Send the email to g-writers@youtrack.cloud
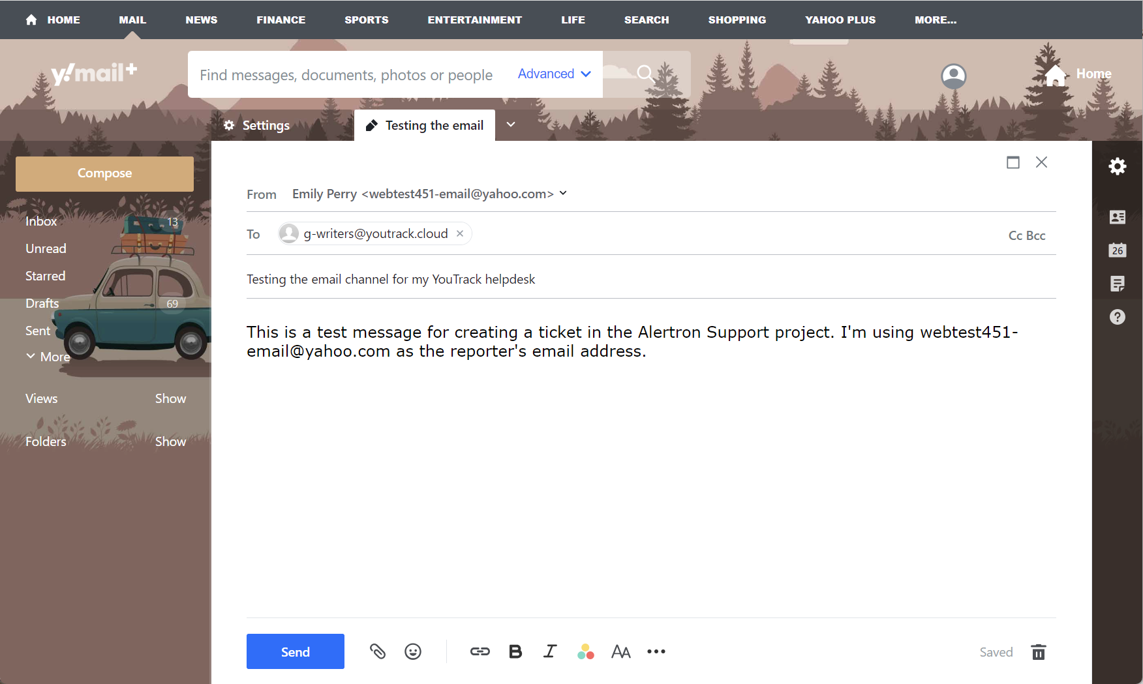 coord(295,651)
